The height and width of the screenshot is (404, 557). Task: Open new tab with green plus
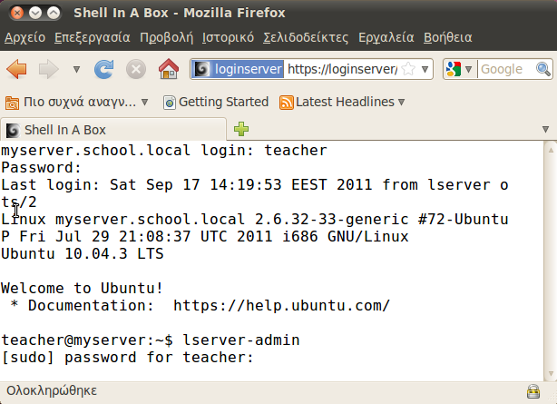(241, 129)
